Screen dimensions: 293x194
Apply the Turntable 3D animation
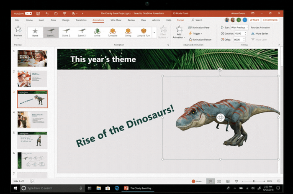tap(113, 33)
